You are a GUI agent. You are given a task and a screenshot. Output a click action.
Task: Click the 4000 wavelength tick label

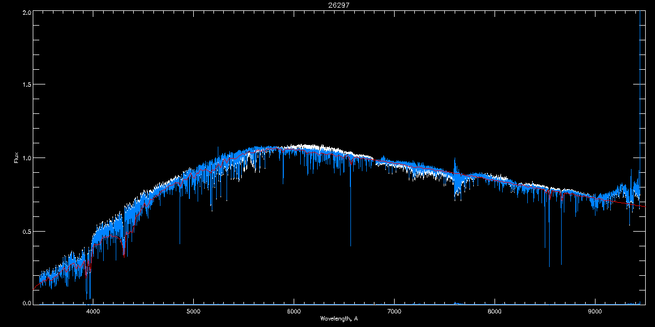(93, 312)
